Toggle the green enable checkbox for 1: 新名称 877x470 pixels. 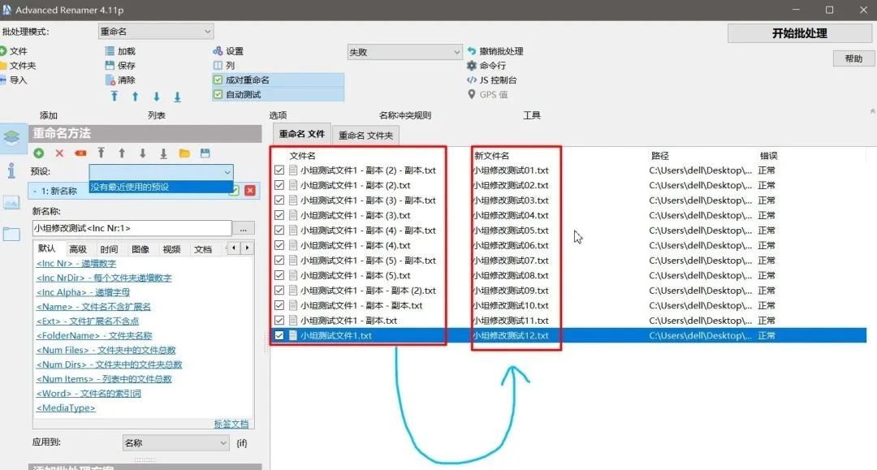point(235,191)
